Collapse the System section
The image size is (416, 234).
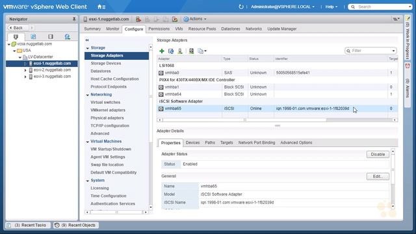[x=88, y=181]
